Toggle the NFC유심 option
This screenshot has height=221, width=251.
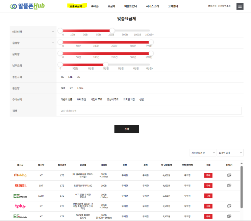pos(81,99)
